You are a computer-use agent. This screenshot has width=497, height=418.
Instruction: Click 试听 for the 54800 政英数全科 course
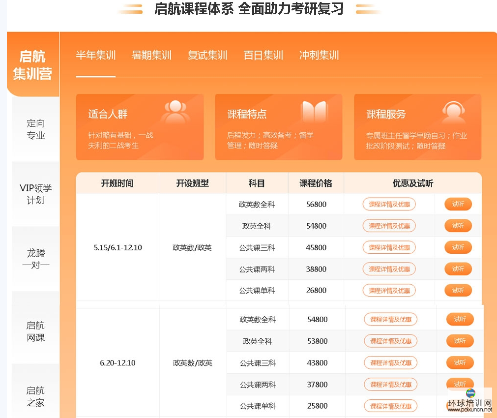(460, 319)
